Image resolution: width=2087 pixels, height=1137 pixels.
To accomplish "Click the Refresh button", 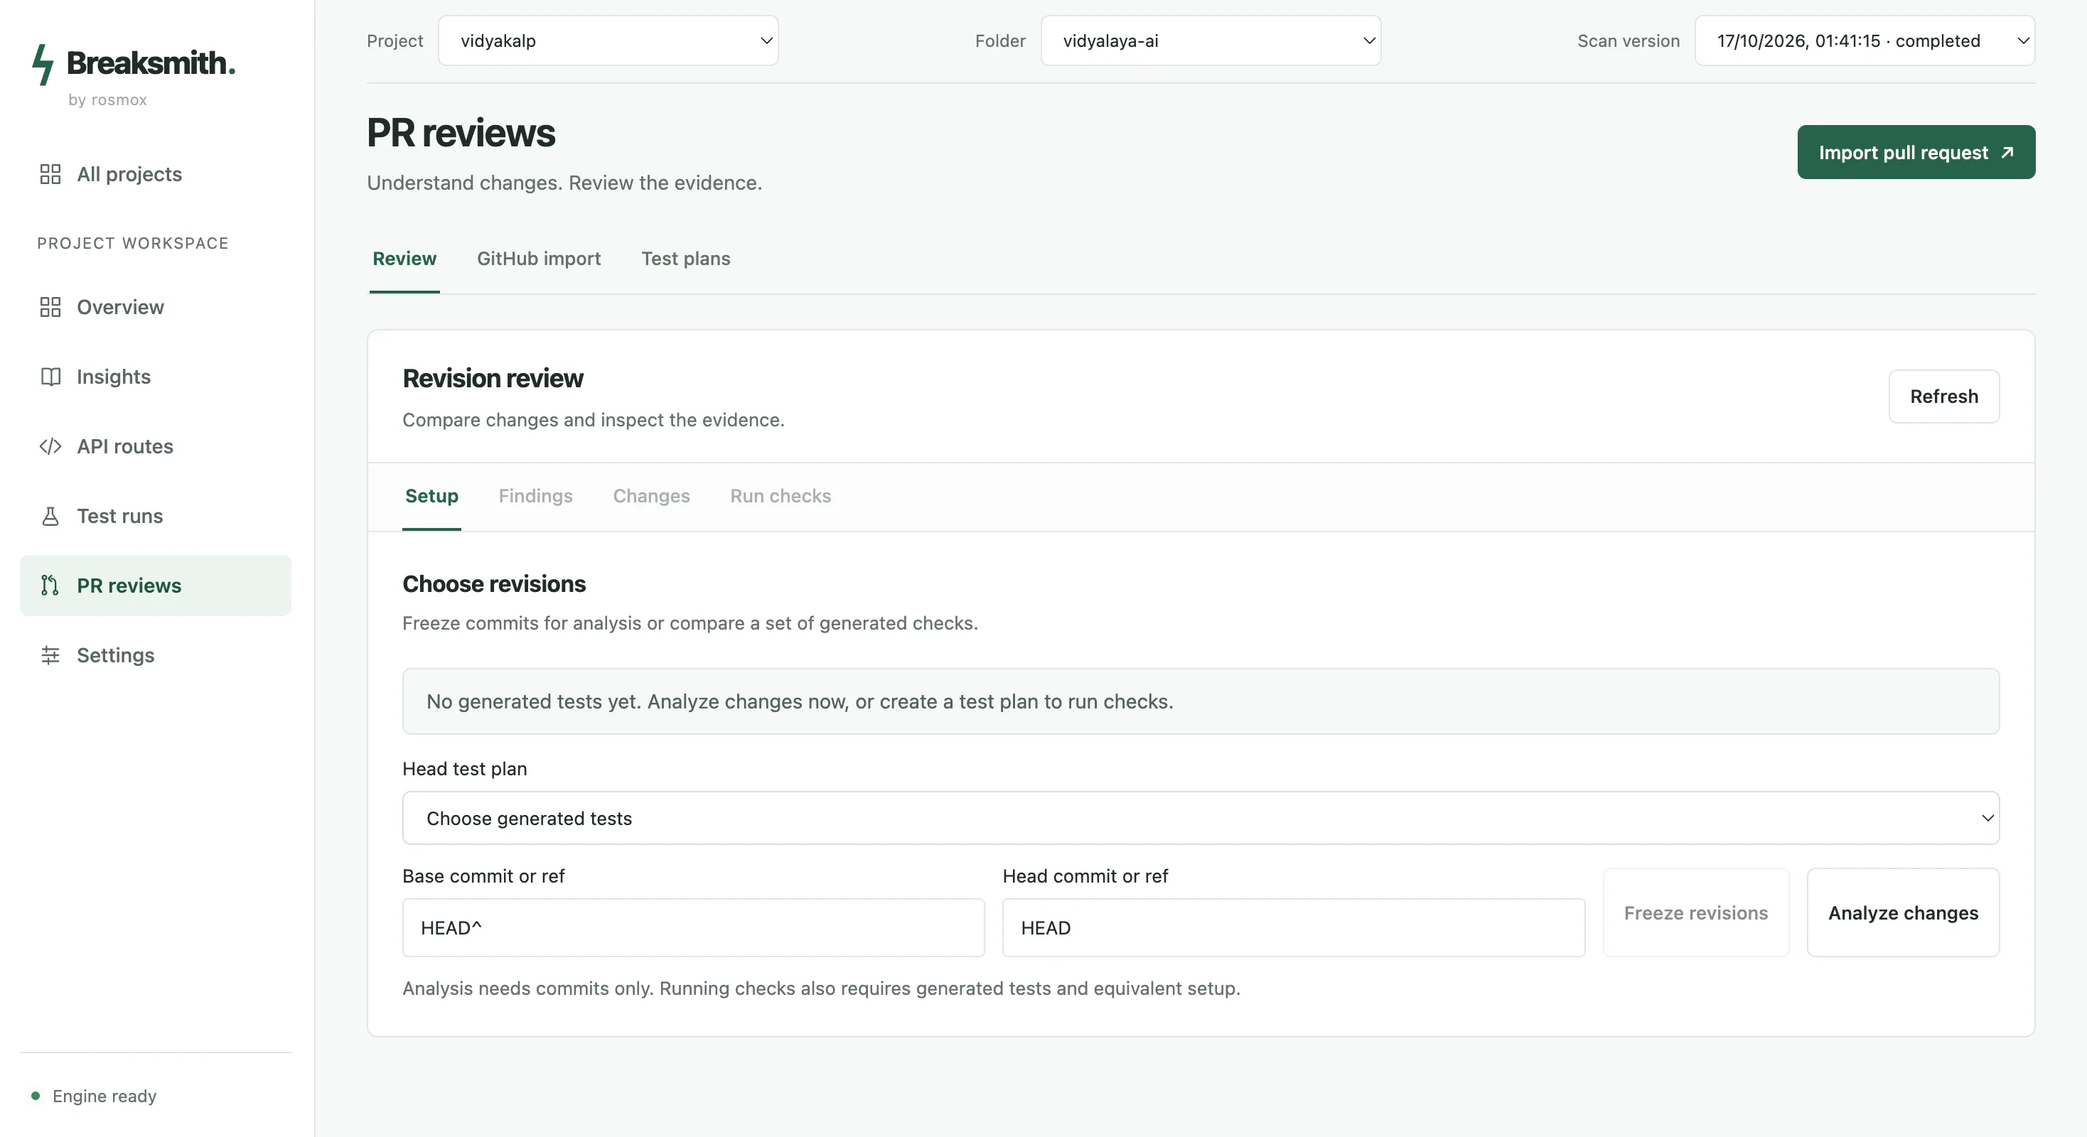I will 1943,396.
